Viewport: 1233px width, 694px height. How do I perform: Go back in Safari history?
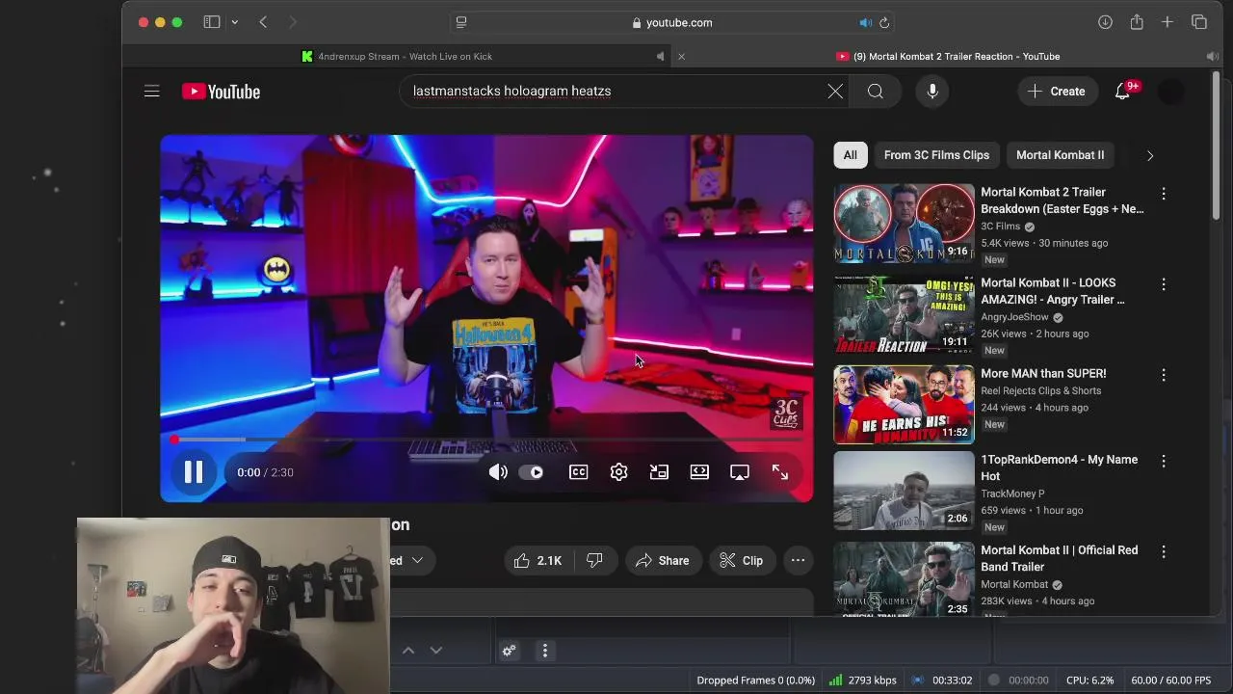[263, 22]
